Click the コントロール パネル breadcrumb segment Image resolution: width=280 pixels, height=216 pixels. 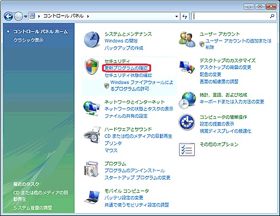[x=64, y=16]
